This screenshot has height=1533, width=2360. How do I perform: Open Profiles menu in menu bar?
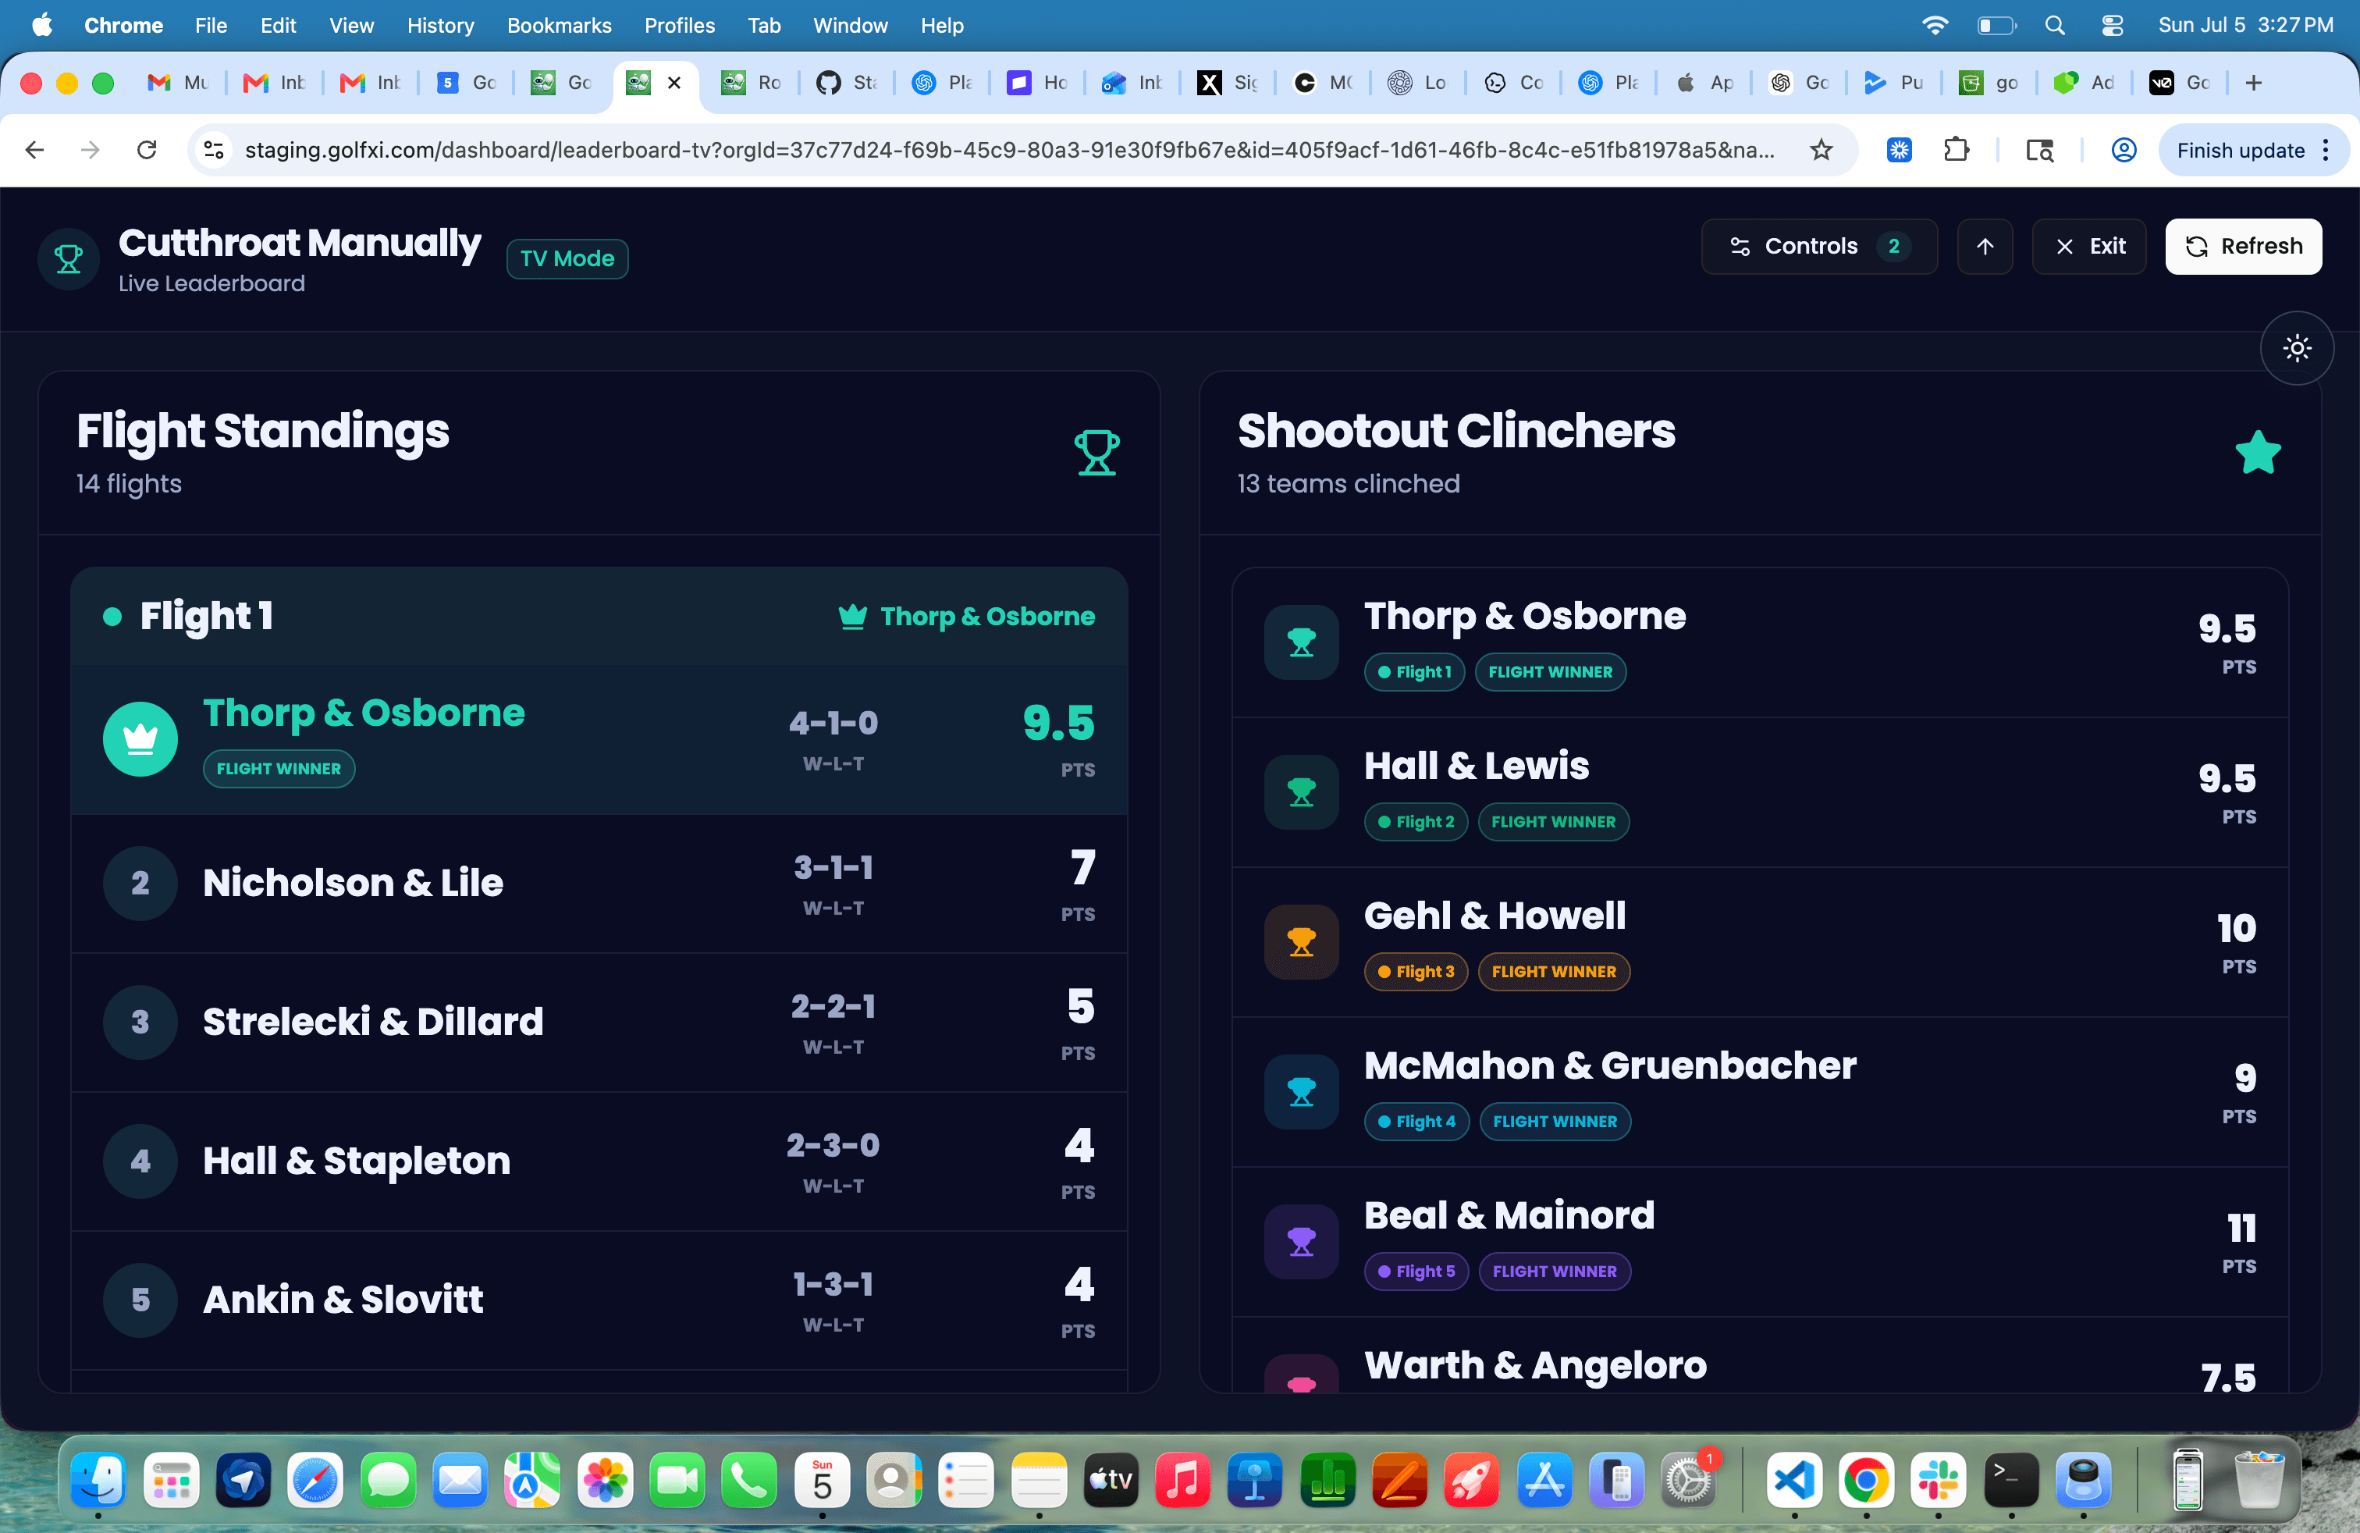(679, 25)
